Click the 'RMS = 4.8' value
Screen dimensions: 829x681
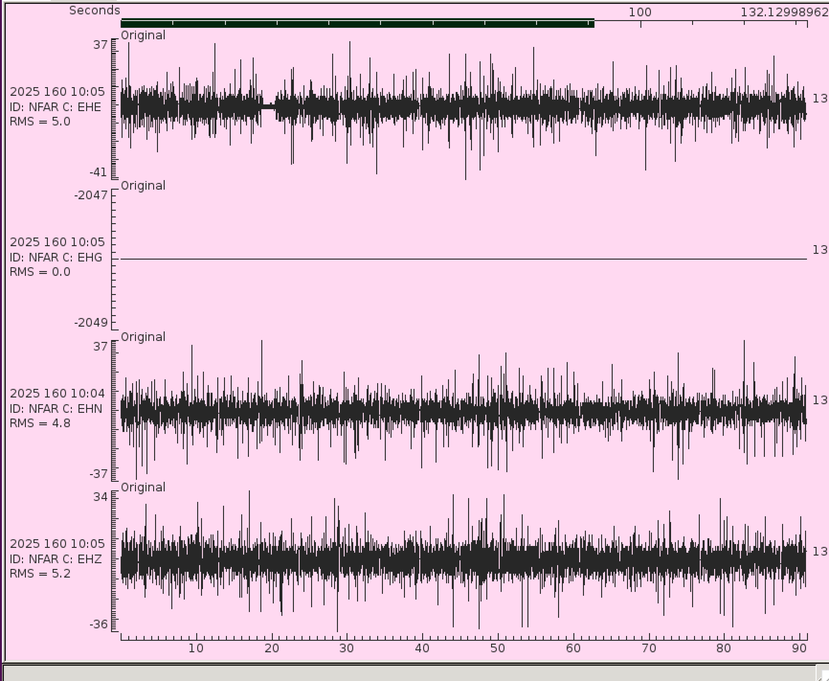click(x=40, y=423)
